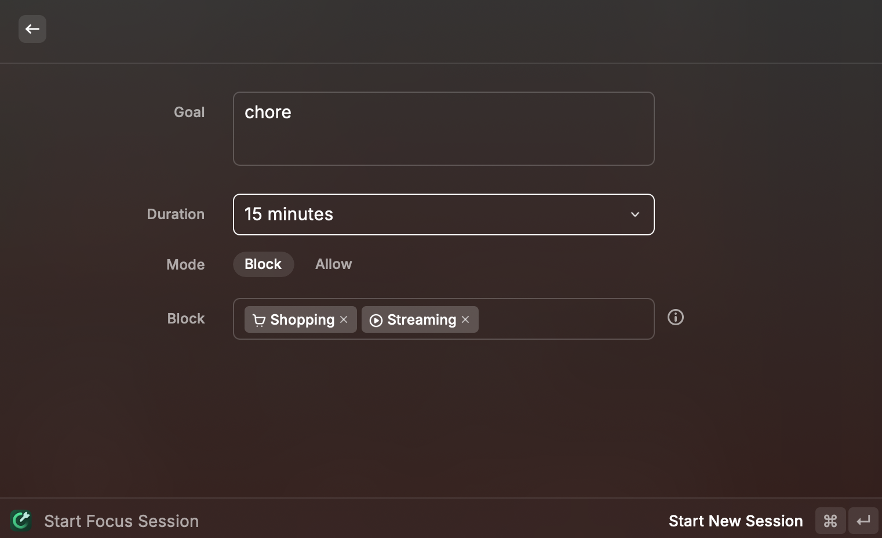Image resolution: width=882 pixels, height=538 pixels.
Task: Select Block mode
Action: click(263, 264)
